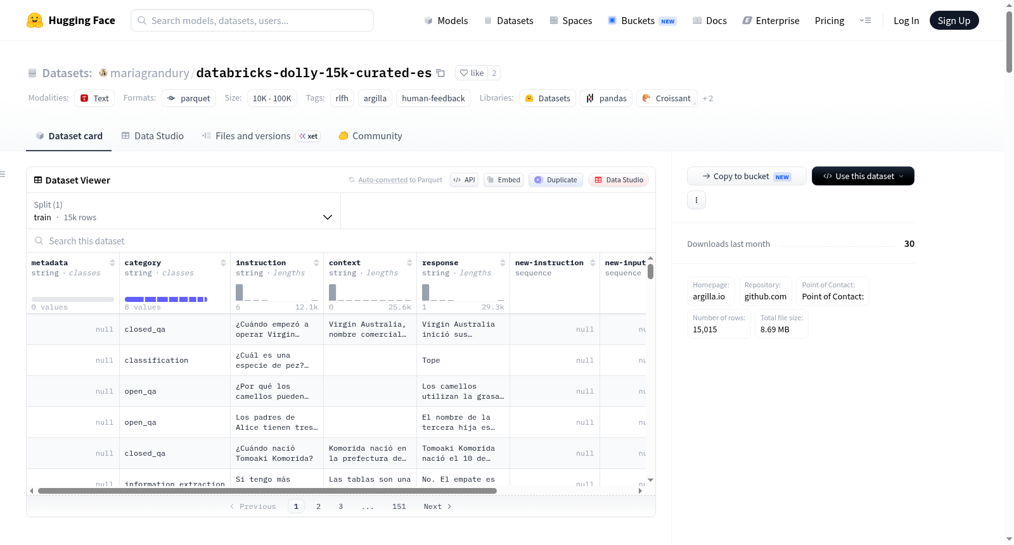Click the mariagrandury user avatar icon
Viewport: 1014px width, 545px height.
coord(103,73)
